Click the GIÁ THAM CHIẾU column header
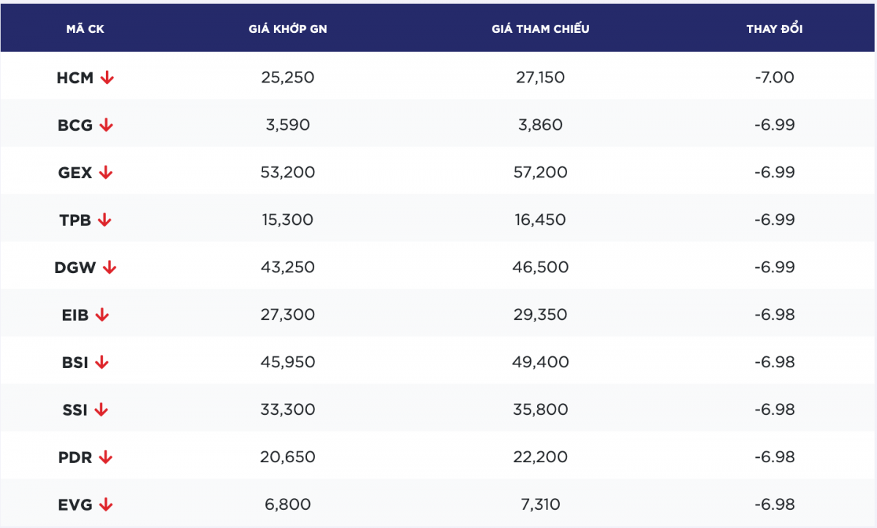 point(540,29)
